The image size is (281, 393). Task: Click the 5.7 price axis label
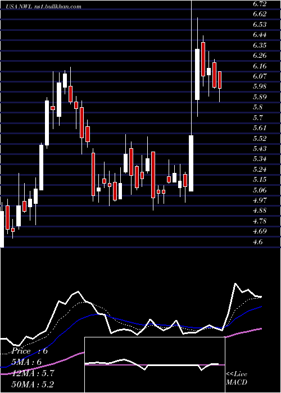pos(258,118)
